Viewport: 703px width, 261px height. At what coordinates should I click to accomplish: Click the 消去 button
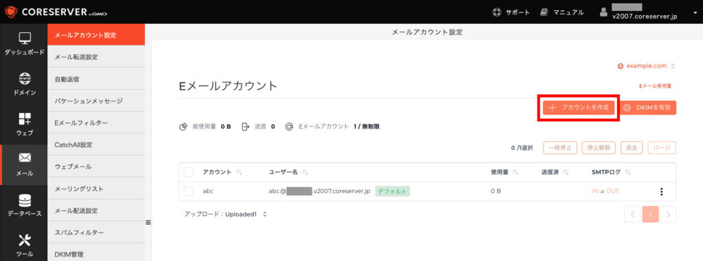click(x=632, y=148)
